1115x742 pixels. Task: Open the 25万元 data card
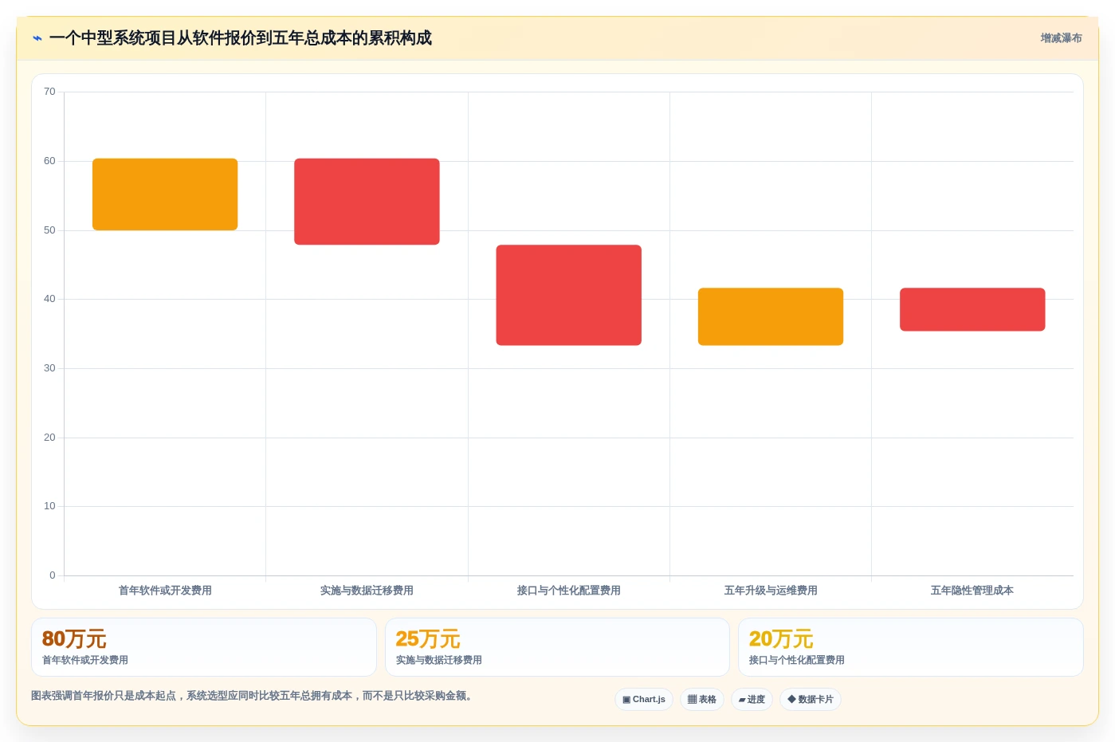[557, 647]
